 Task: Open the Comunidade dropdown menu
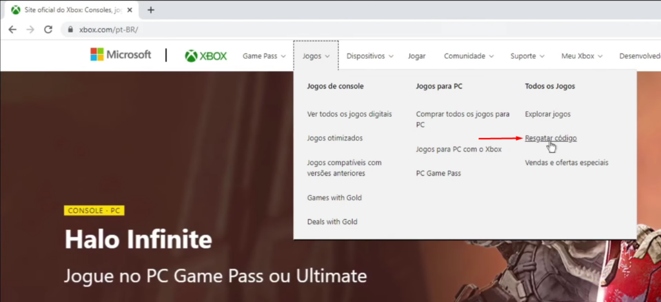click(x=469, y=56)
